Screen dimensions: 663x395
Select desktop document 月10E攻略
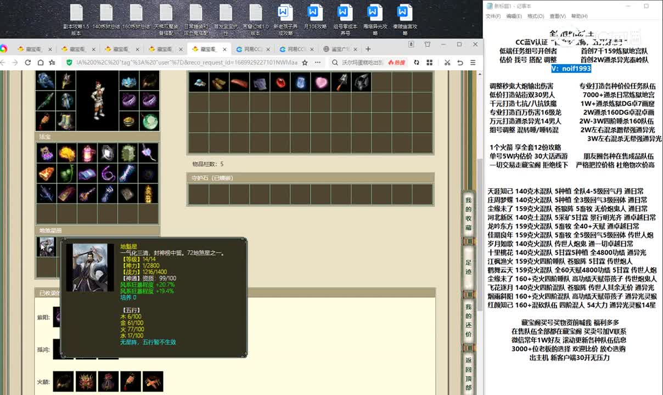(x=315, y=16)
